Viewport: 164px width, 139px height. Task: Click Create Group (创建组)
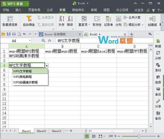pyautogui.click(x=152, y=21)
